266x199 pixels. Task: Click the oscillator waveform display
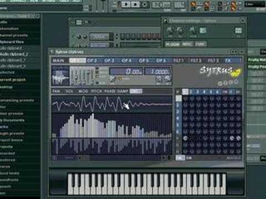tap(112, 104)
